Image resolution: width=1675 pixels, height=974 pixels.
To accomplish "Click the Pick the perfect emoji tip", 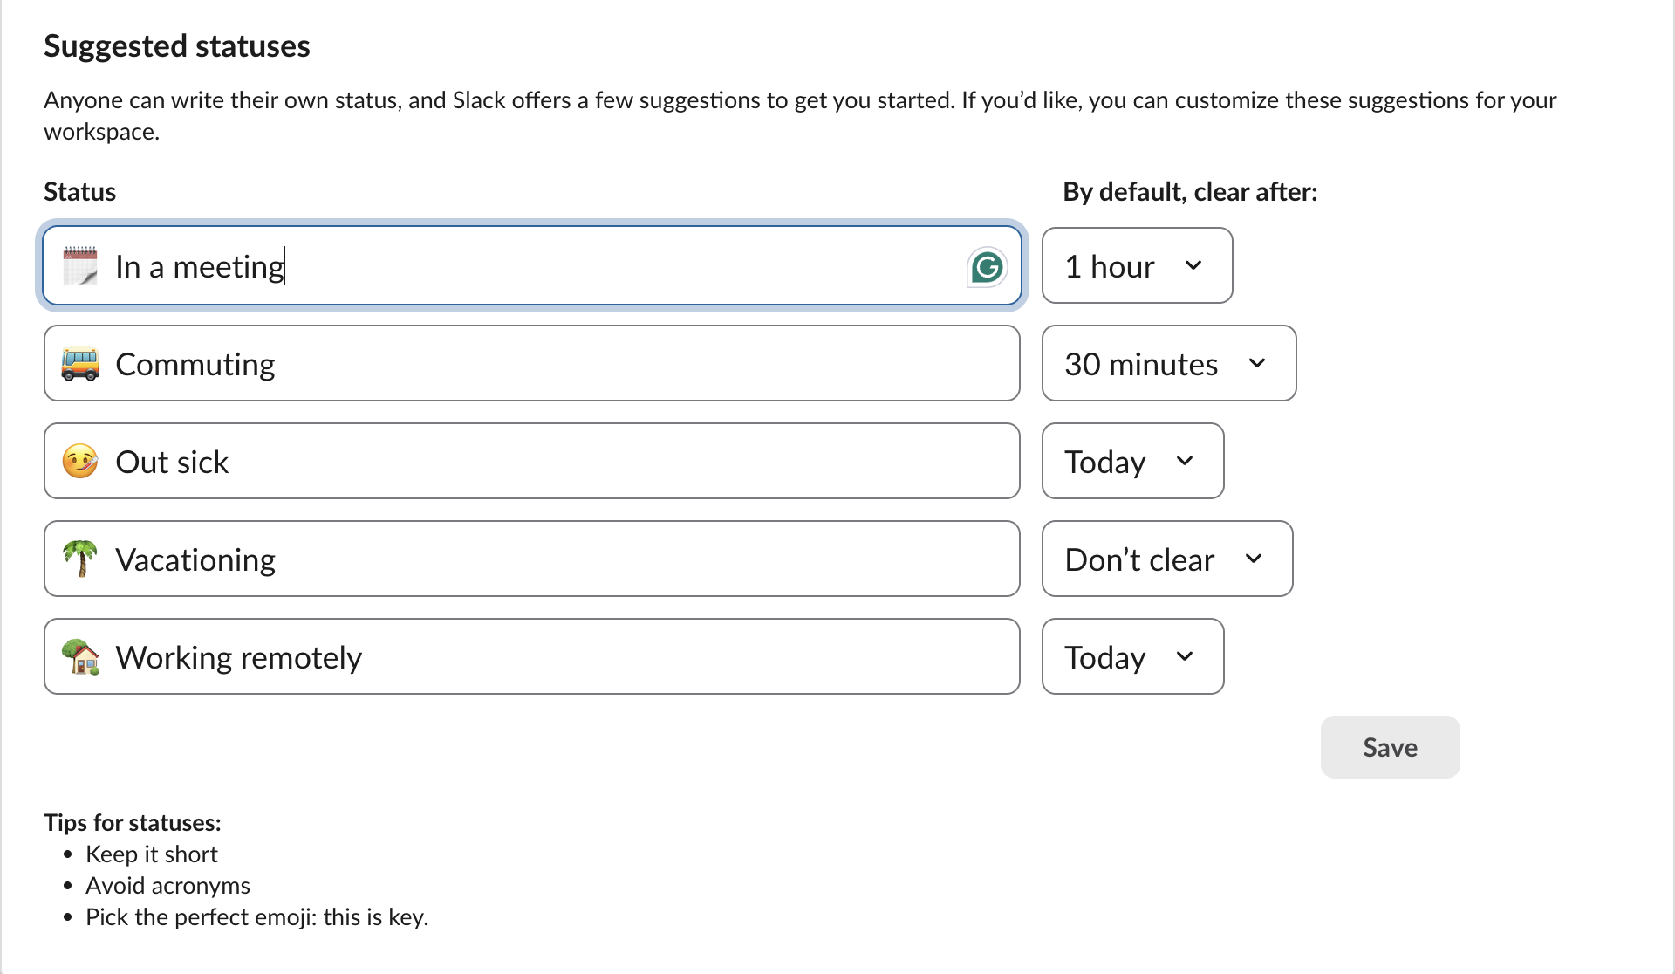I will (x=257, y=917).
